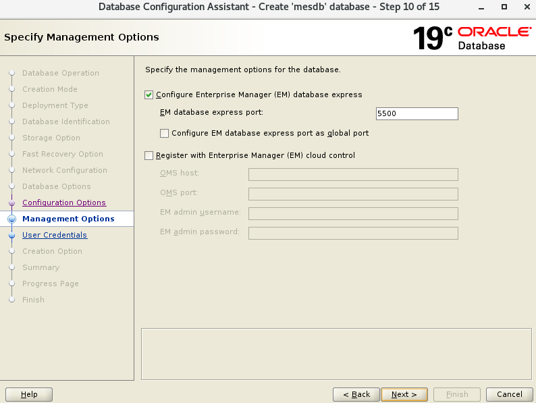
Task: Click the Management Options step indicator icon
Action: point(11,219)
